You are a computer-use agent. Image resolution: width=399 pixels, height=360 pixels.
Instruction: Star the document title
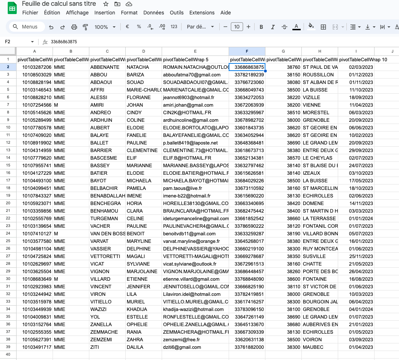tap(106, 4)
